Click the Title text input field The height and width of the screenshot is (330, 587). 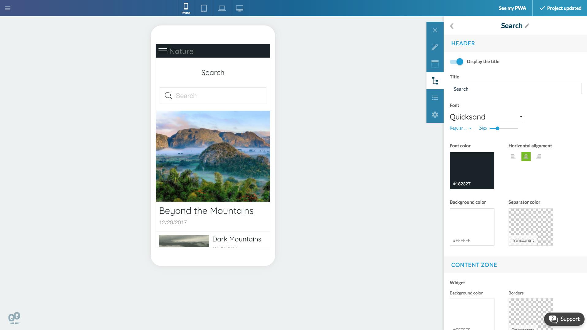click(x=515, y=89)
